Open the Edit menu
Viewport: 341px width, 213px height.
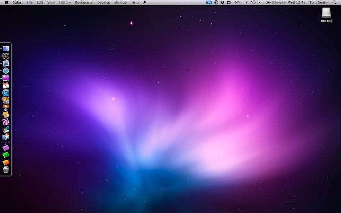[40, 3]
